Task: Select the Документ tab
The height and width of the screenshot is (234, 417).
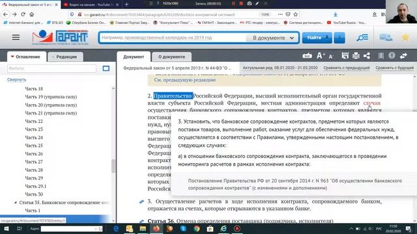Action: [134, 57]
